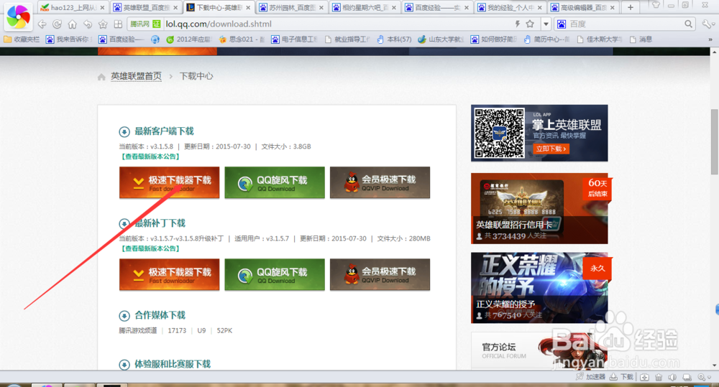
Task: Click the star favorites icon in toolbar
Action: tap(103, 24)
